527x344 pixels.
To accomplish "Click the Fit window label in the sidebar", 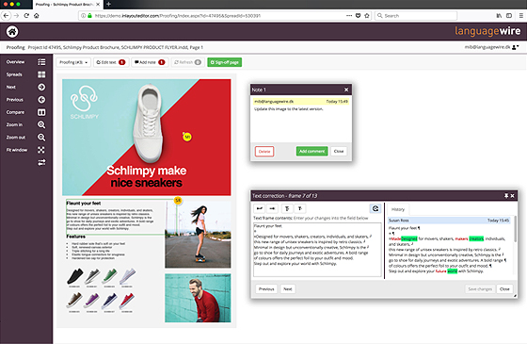I will pyautogui.click(x=17, y=150).
